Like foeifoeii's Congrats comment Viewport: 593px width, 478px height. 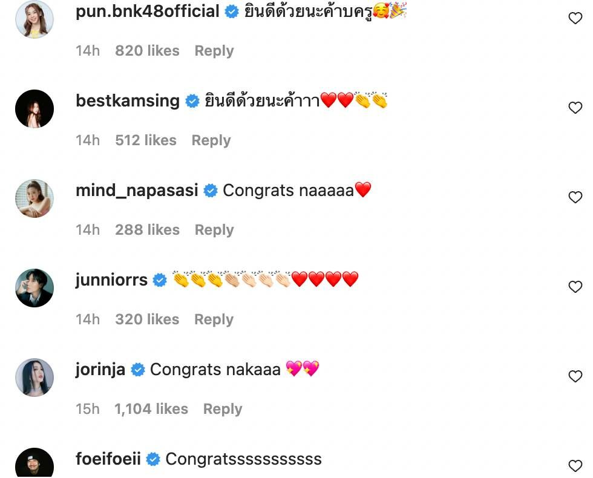(575, 466)
